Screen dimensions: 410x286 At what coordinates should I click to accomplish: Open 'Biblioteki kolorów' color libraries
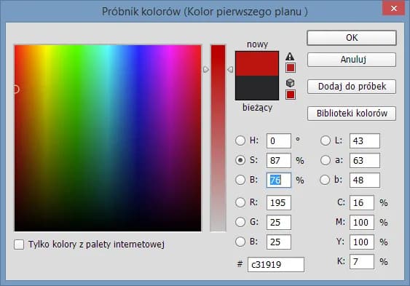(x=352, y=114)
